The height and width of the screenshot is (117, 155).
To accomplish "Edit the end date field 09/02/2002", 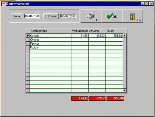I will [x=68, y=16].
